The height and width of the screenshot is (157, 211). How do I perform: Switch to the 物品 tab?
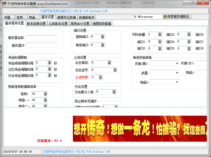tap(33, 17)
